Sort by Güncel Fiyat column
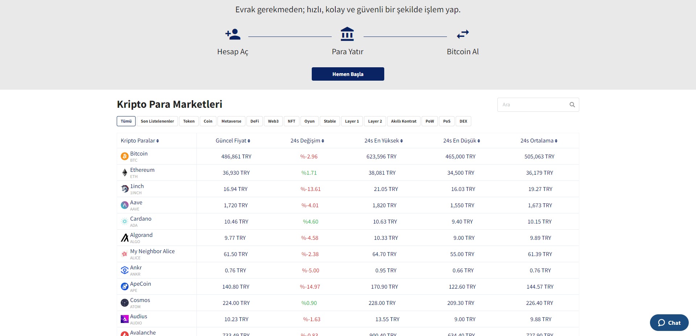The width and height of the screenshot is (696, 336). [233, 141]
